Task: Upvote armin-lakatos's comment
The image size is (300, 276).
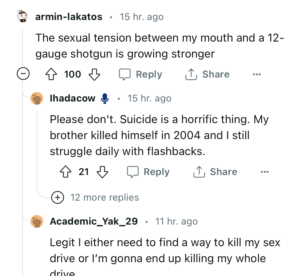Action: pos(51,74)
